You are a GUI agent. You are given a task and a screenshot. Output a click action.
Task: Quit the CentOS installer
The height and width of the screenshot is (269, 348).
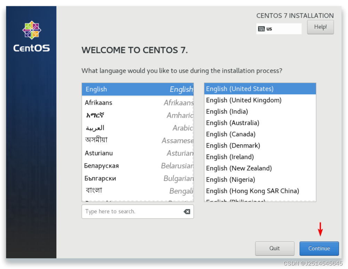tap(275, 248)
